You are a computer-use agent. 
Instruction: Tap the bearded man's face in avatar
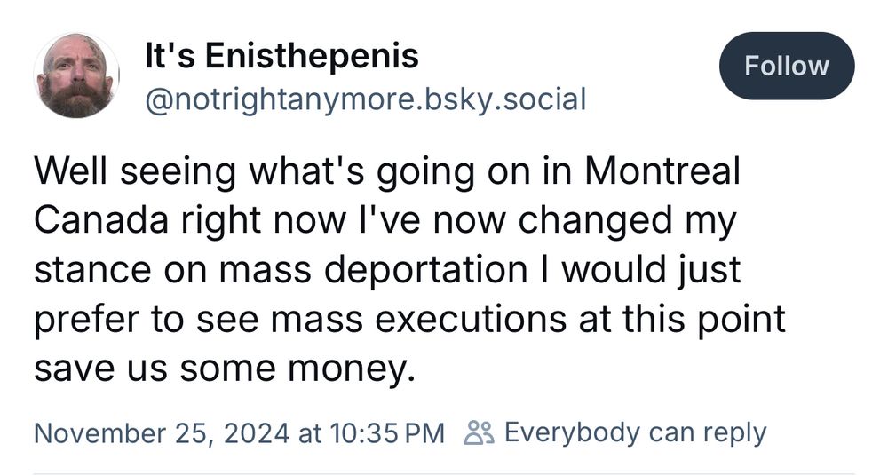pos(75,78)
